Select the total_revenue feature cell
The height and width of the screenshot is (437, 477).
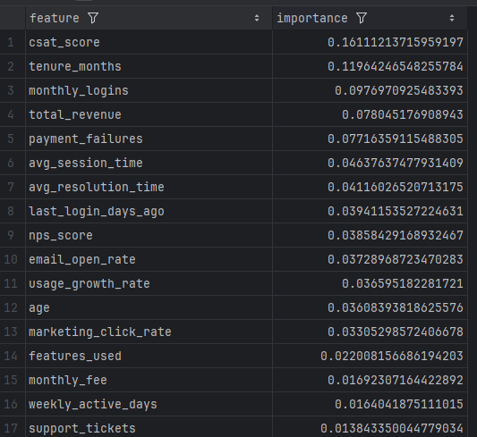click(x=149, y=114)
